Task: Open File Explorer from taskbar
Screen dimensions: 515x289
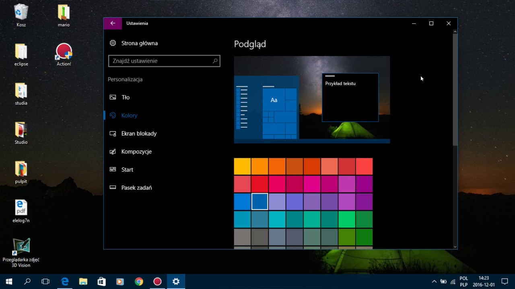Action: click(83, 281)
